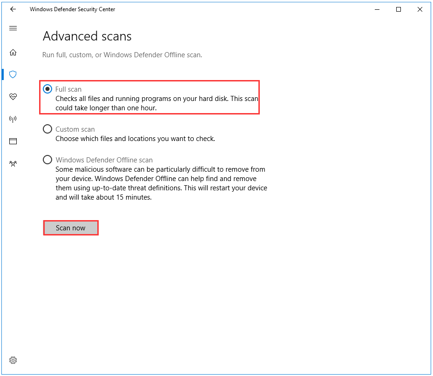
Task: Select the Custom scan radio button
Action: [x=47, y=129]
